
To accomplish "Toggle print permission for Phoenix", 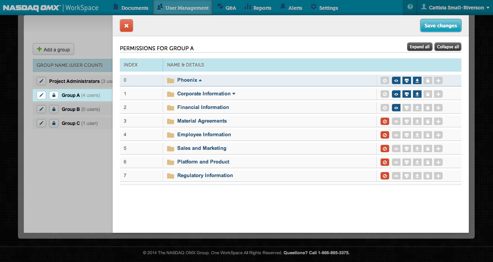I will 407,81.
